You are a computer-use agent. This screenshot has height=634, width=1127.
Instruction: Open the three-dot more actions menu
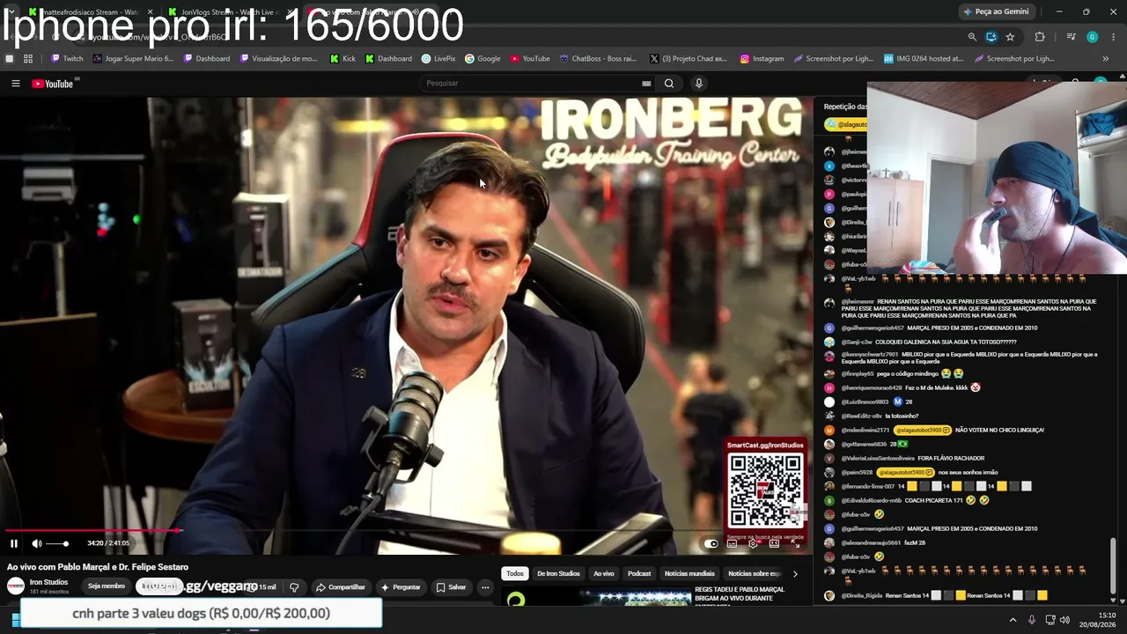[485, 587]
